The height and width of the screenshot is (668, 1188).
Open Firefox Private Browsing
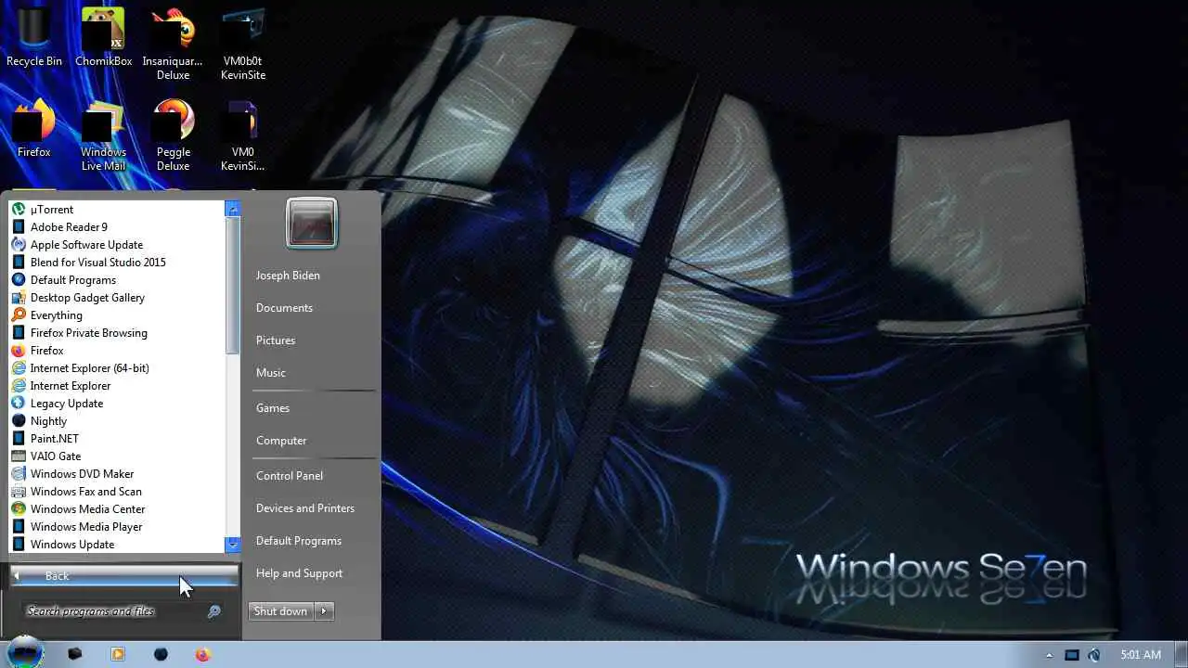117,333
